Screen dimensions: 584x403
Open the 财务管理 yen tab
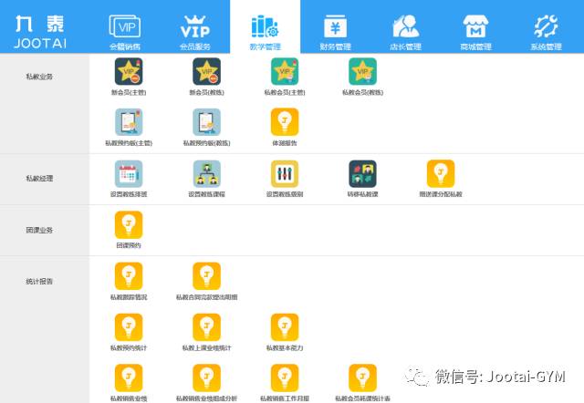click(x=335, y=32)
